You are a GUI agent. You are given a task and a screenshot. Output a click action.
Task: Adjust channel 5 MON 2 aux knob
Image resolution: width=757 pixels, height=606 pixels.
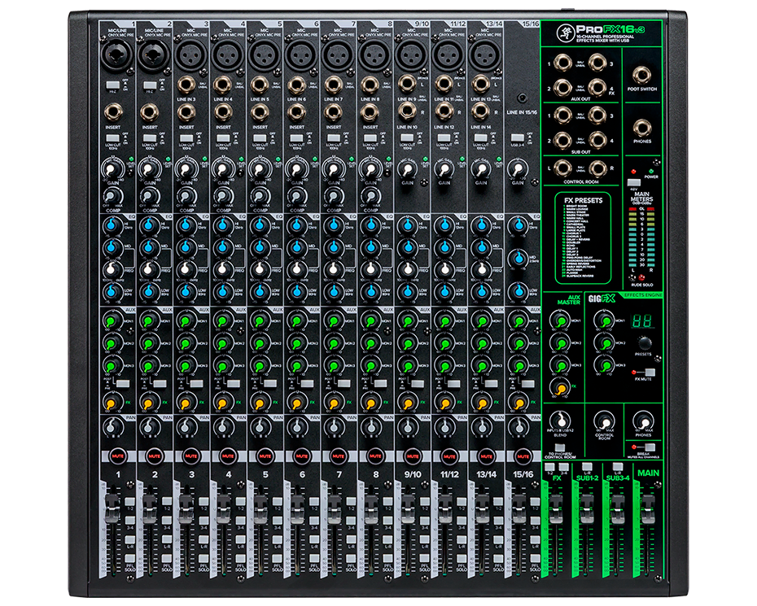tap(260, 343)
